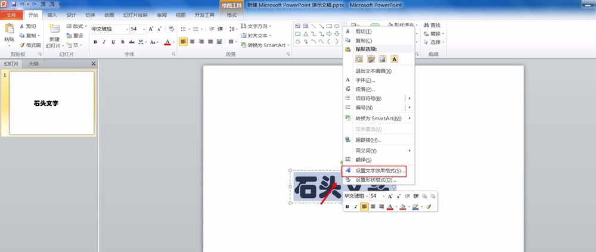
Task: Switch to the Design (设计) tab
Action: click(71, 15)
